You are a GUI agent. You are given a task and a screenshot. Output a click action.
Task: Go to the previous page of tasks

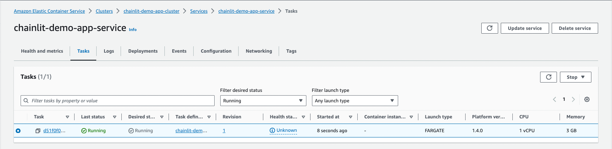click(x=554, y=99)
